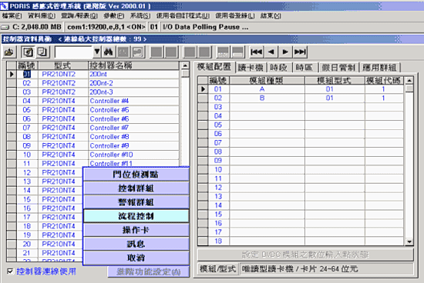
Task: Click row selector for module row 03
Action: (203, 107)
